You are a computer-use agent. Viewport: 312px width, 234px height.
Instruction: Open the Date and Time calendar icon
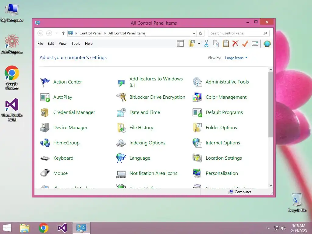tap(121, 112)
